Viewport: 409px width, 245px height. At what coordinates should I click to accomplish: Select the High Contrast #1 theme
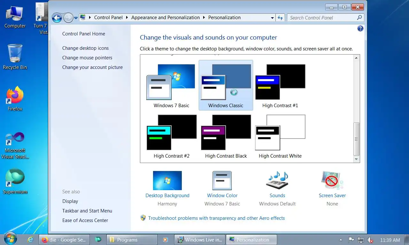(x=280, y=86)
